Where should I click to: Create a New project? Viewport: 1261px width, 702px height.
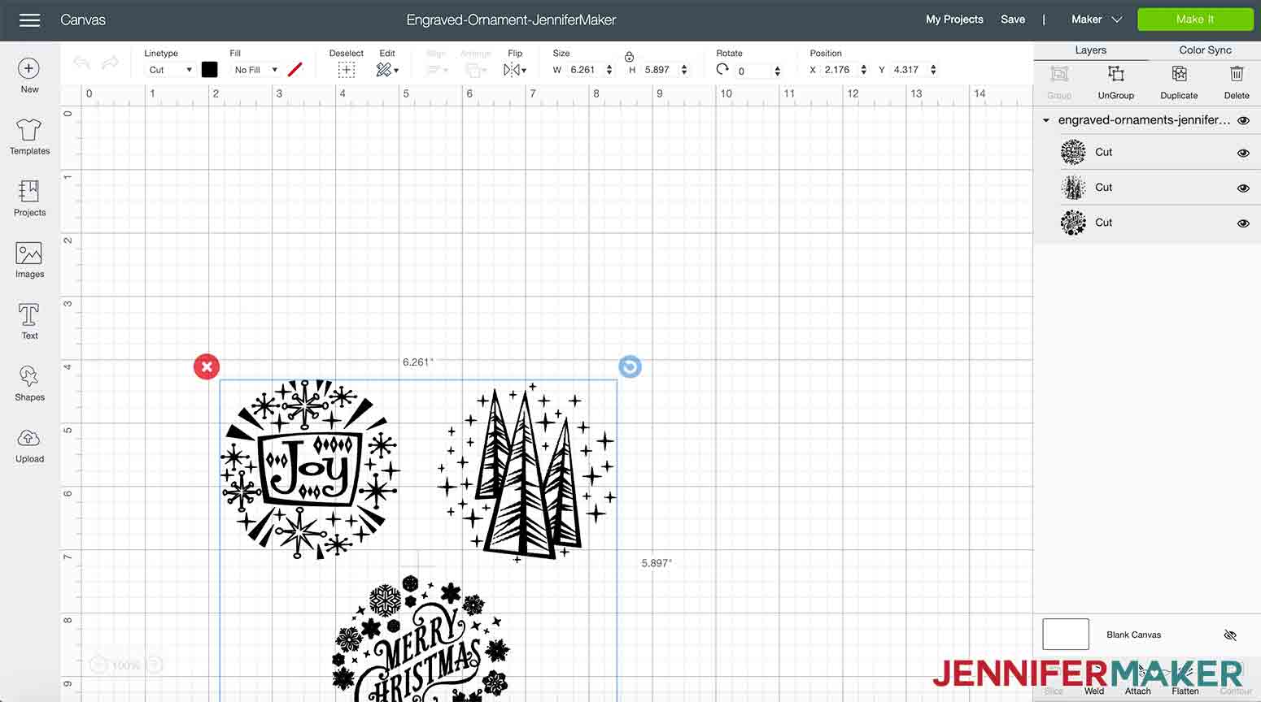pos(29,76)
